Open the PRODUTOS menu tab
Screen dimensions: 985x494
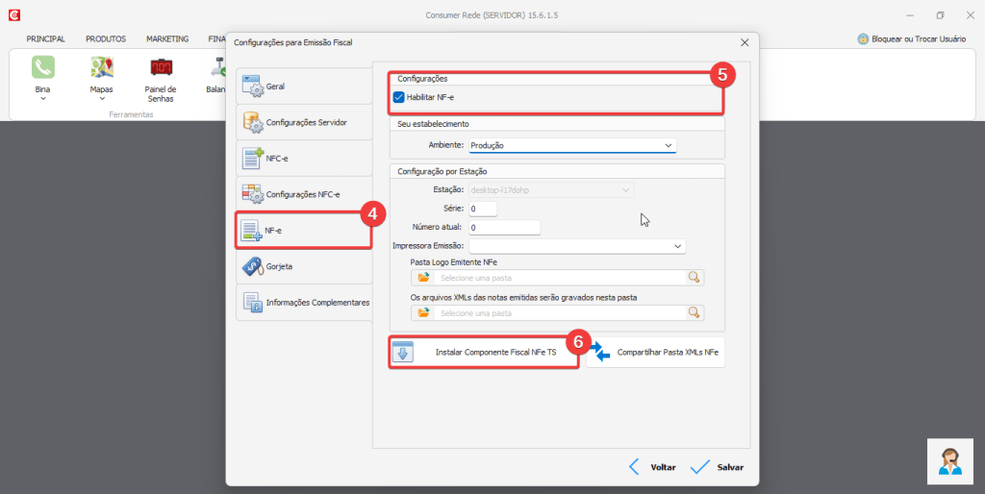106,39
